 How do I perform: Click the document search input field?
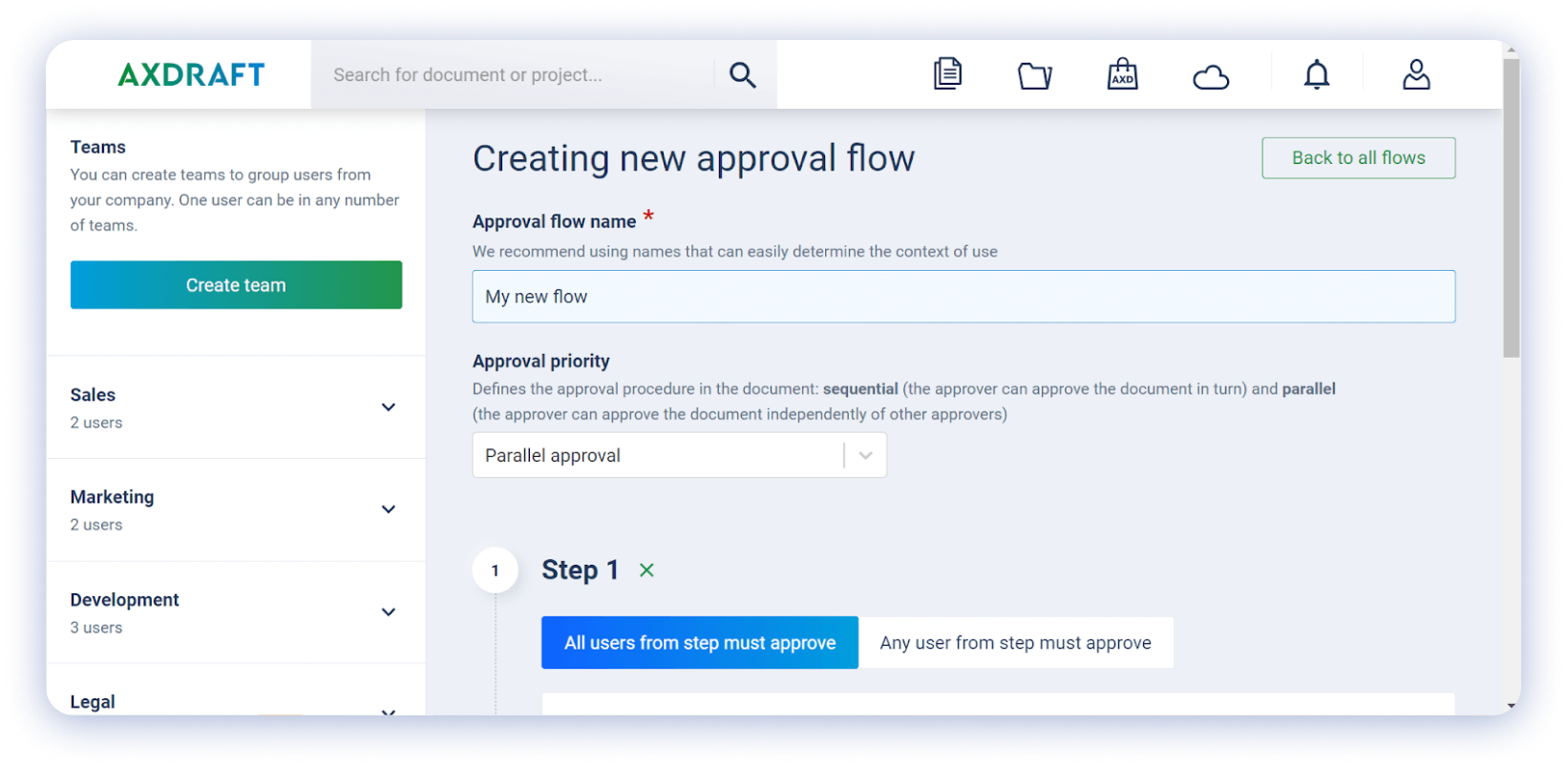[516, 74]
